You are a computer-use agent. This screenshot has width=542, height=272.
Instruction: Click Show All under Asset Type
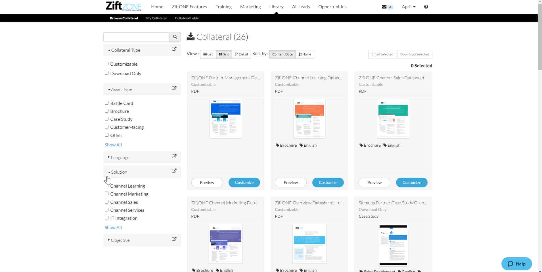click(113, 145)
